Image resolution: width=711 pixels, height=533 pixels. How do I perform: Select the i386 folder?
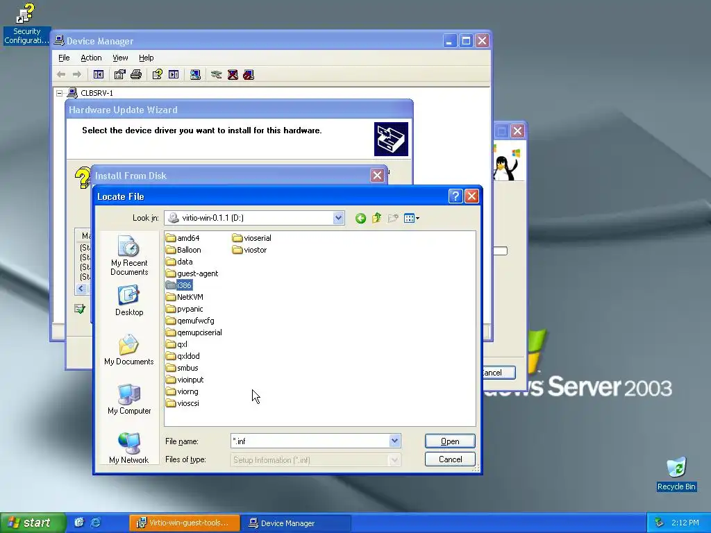click(179, 285)
